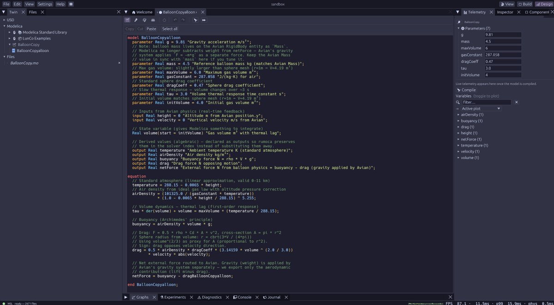Viewport: 554px width, 305px height.
Task: Click the Modelica Standard Library package icon
Action: (20, 32)
